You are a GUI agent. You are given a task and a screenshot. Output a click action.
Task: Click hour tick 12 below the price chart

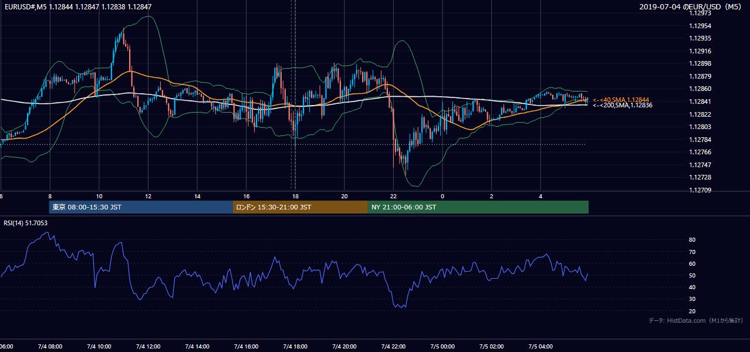[148, 197]
